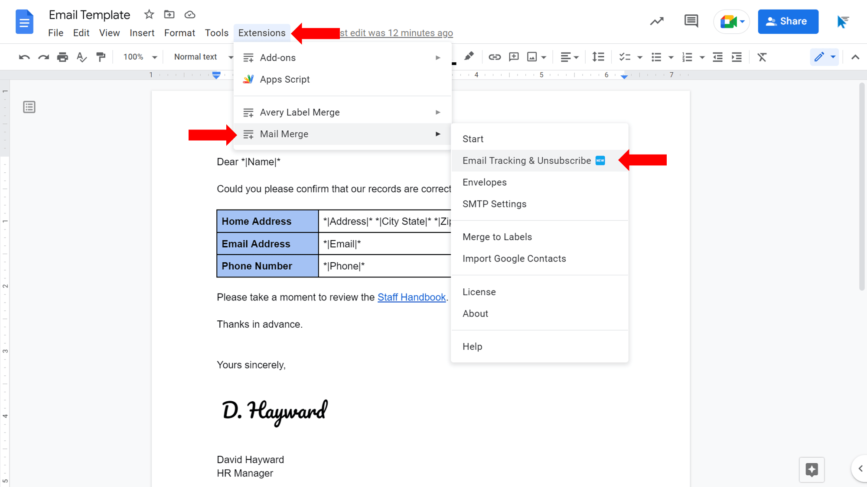
Task: Click the blue Share button
Action: pos(788,21)
